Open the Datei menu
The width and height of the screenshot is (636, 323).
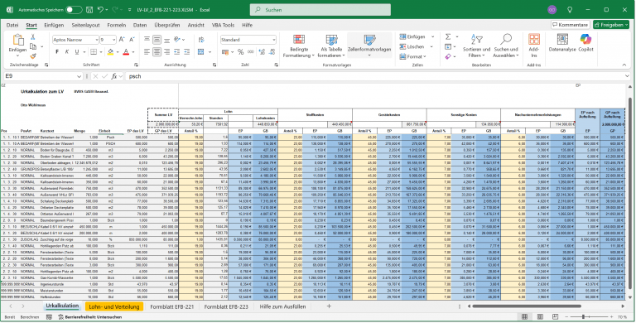[12, 25]
